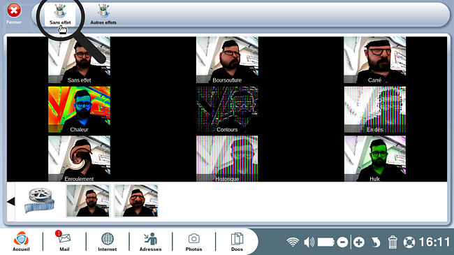
Task: Select the Sans effet toolbar icon
Action: [x=60, y=14]
